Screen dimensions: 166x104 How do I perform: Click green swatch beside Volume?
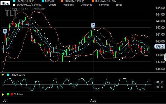[8, 94]
